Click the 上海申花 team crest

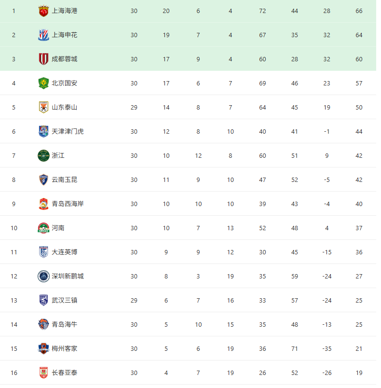tap(43, 35)
